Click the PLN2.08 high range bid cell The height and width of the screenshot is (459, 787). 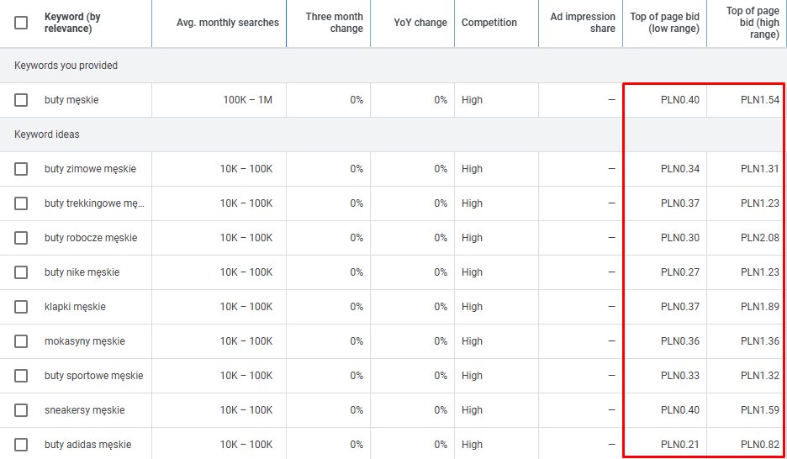[759, 238]
